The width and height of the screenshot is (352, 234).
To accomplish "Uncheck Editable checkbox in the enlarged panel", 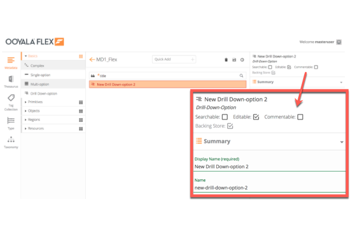I will tap(256, 117).
